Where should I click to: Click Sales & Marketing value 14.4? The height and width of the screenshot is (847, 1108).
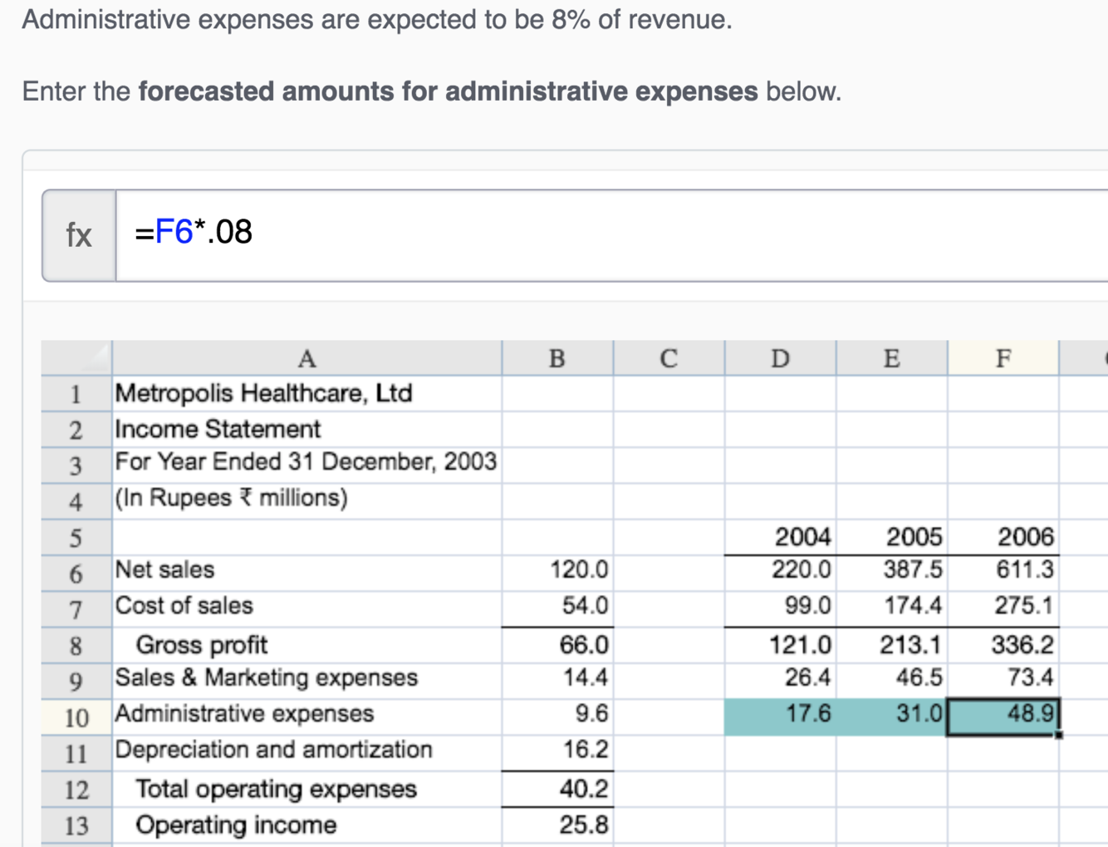(x=557, y=681)
